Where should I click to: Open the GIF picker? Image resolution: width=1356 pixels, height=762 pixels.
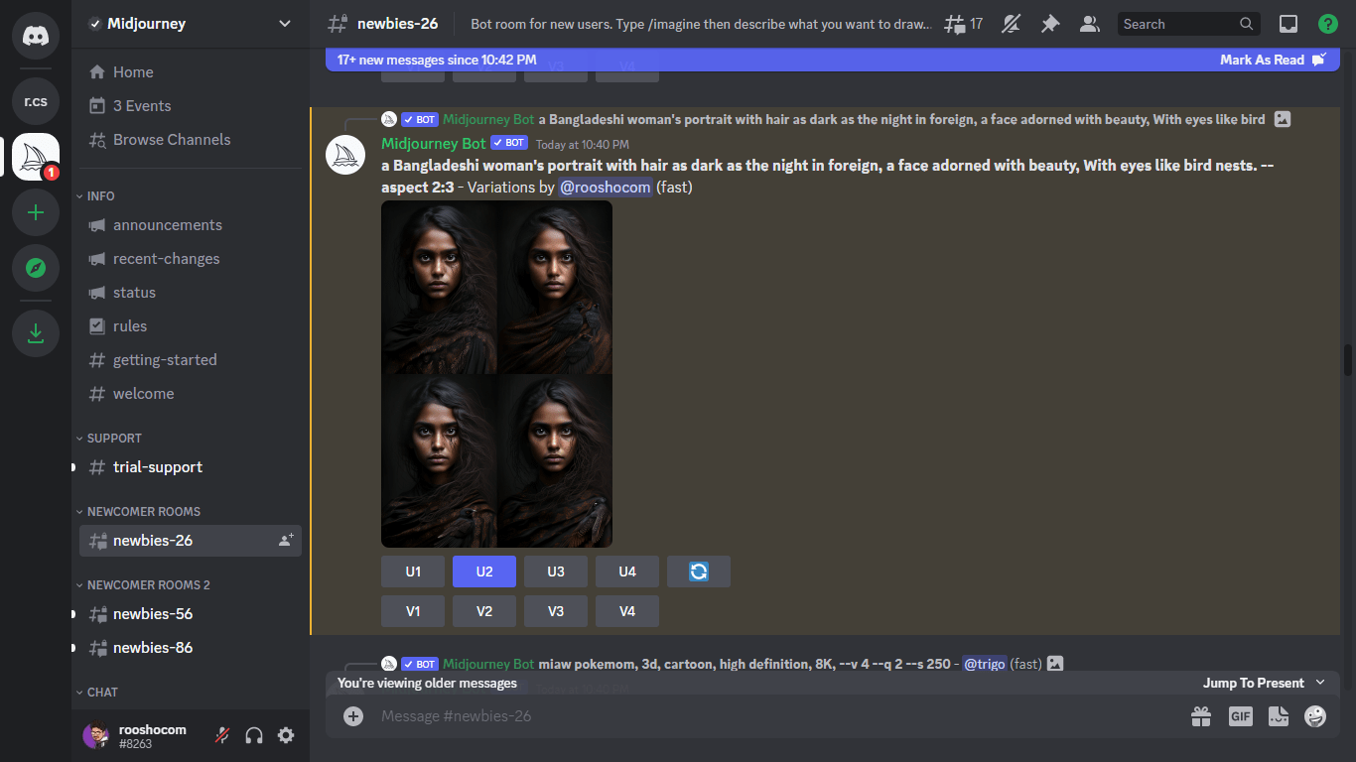coord(1240,715)
